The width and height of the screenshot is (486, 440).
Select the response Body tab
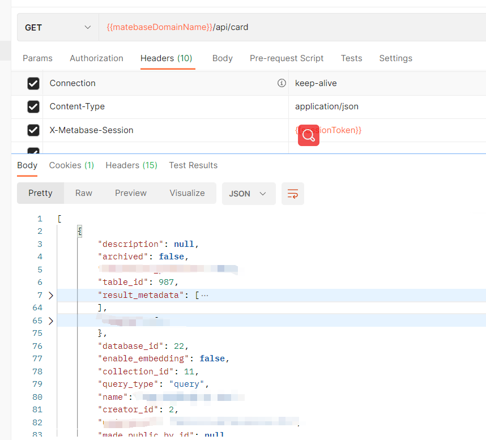tap(27, 165)
